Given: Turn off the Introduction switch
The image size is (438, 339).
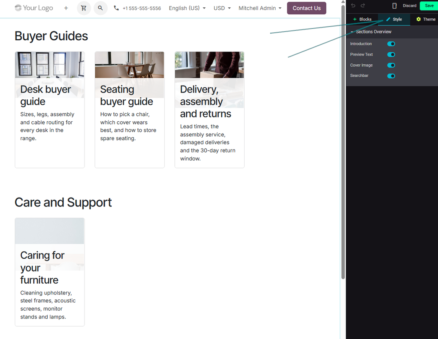Looking at the screenshot, I should click(x=391, y=44).
